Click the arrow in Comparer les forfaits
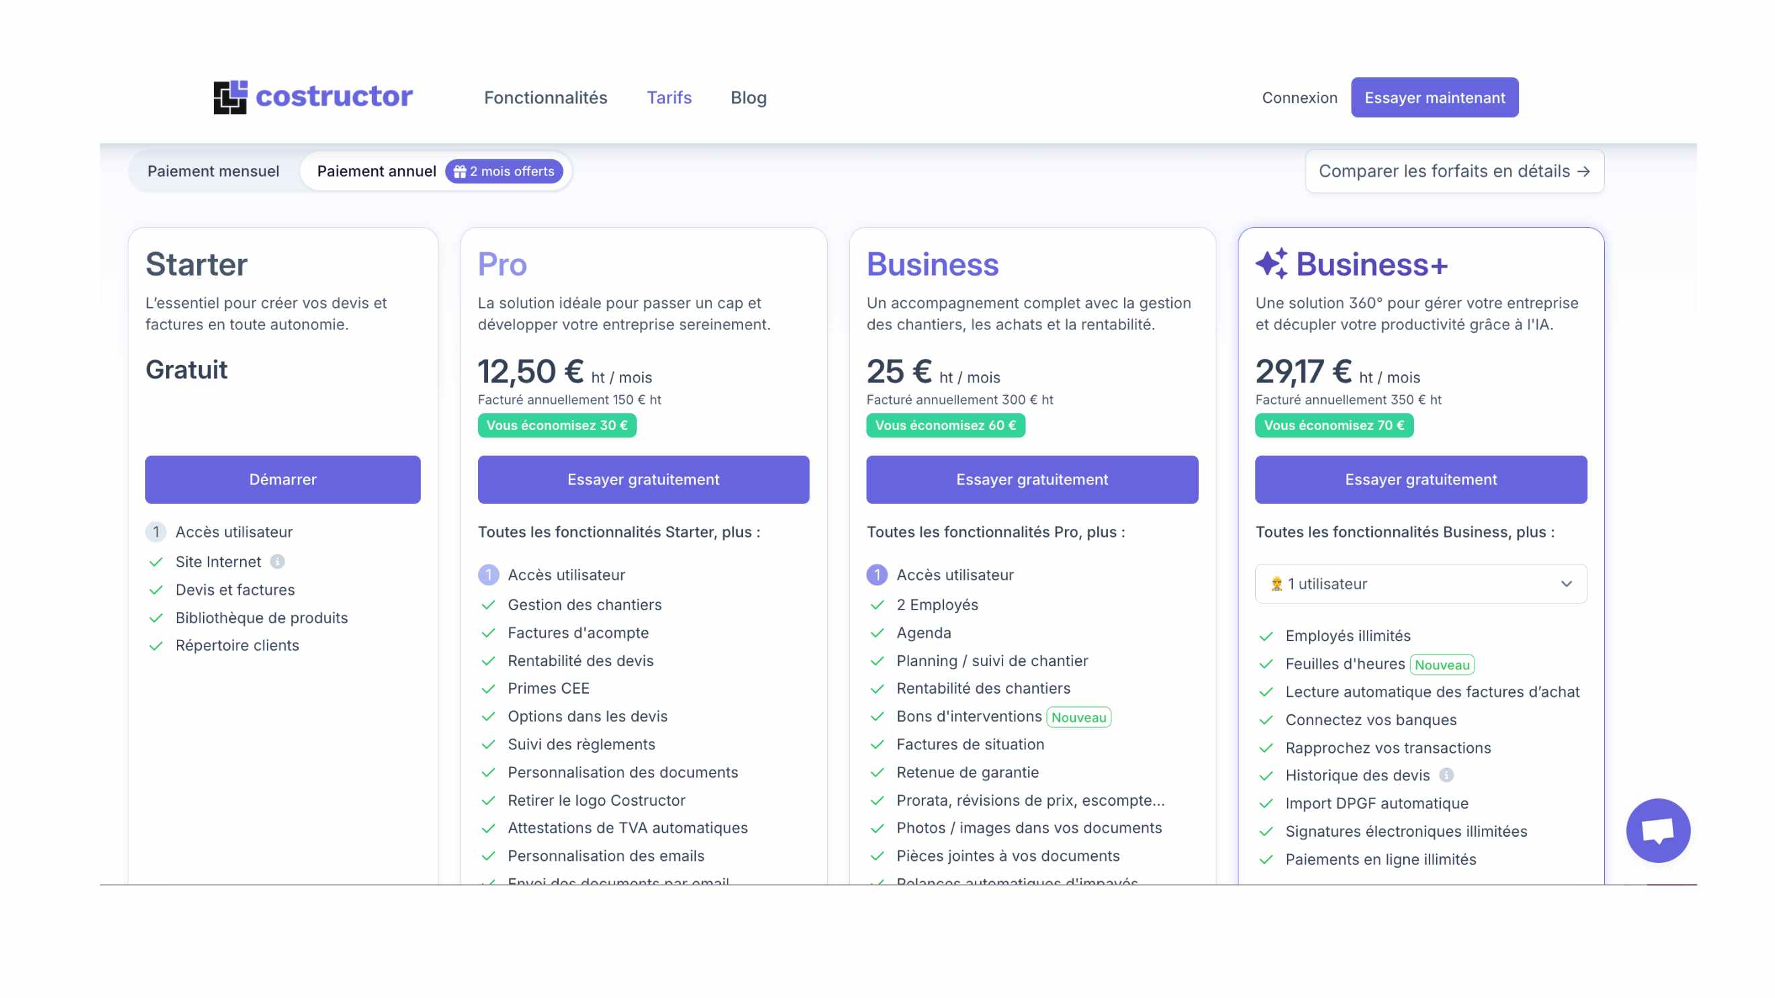This screenshot has width=1775, height=998. point(1583,171)
